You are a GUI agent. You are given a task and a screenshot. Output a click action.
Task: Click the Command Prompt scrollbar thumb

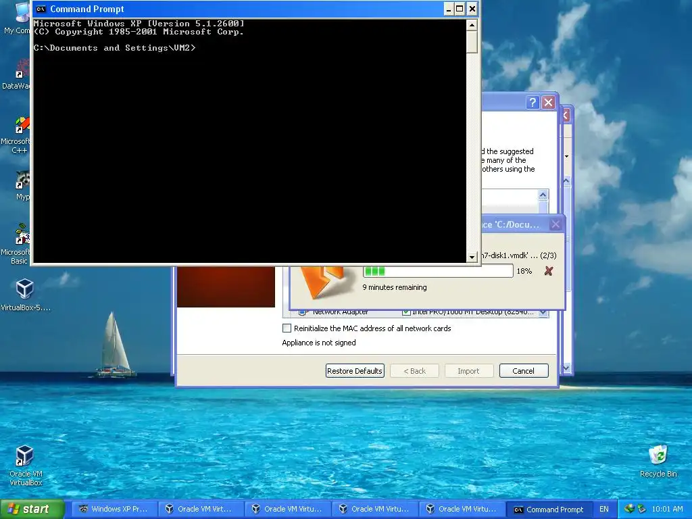click(x=472, y=42)
